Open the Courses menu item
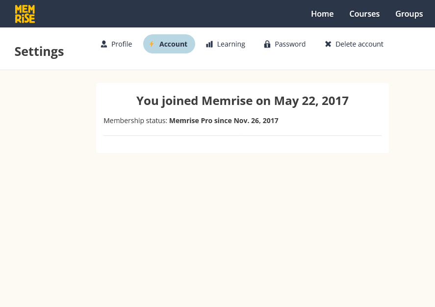This screenshot has width=435, height=307. [364, 14]
